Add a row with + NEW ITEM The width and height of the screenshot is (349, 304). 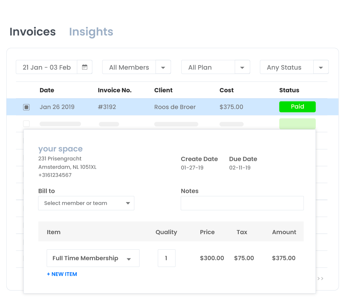(62, 274)
